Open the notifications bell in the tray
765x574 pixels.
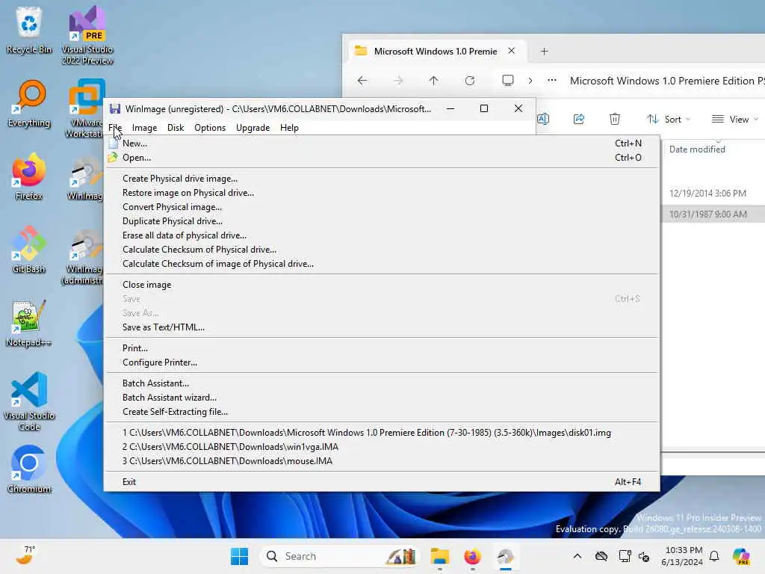pyautogui.click(x=714, y=556)
